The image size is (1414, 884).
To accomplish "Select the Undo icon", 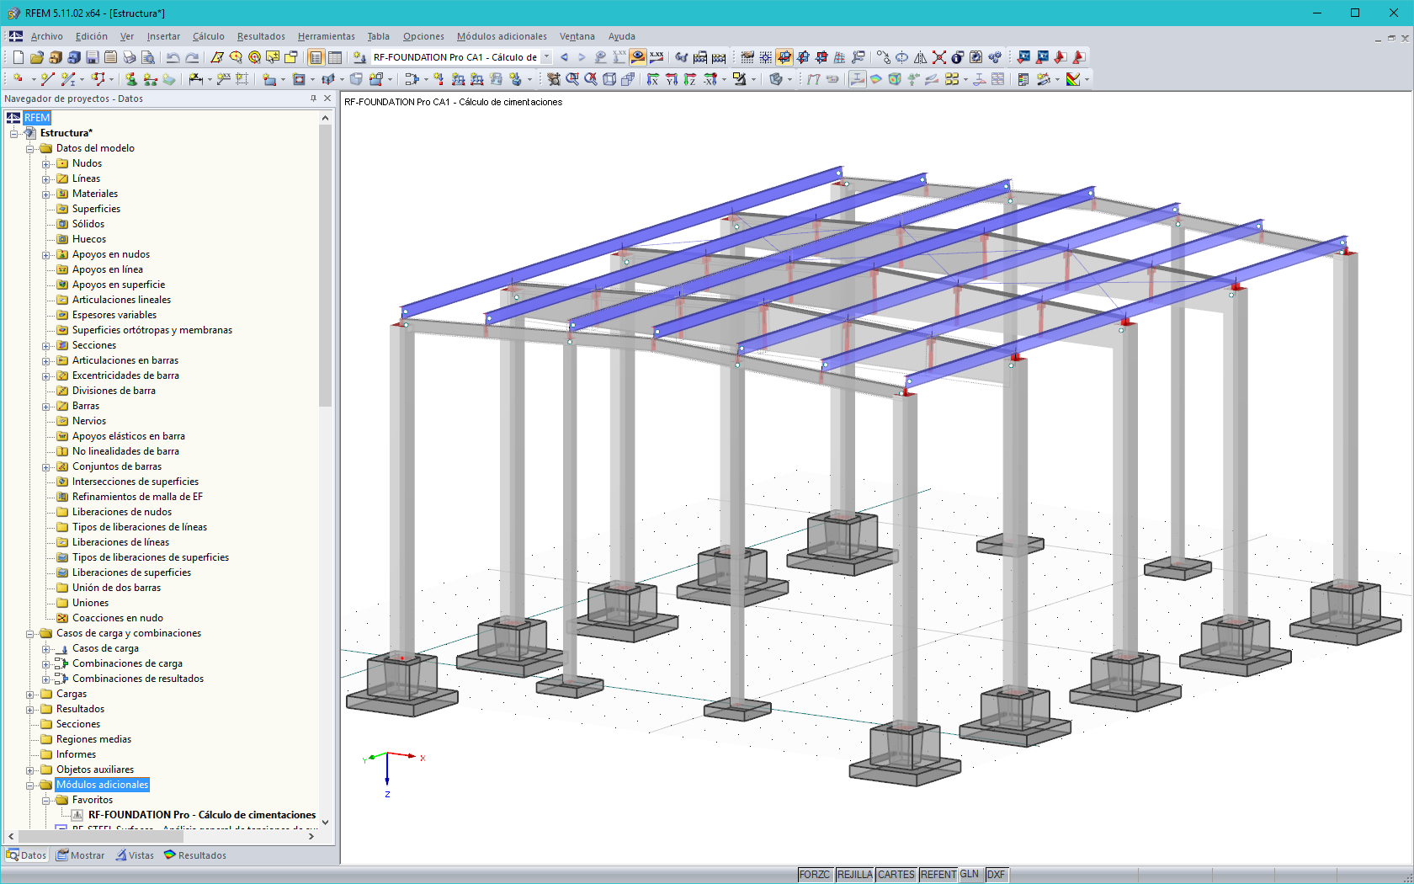I will click(x=173, y=56).
